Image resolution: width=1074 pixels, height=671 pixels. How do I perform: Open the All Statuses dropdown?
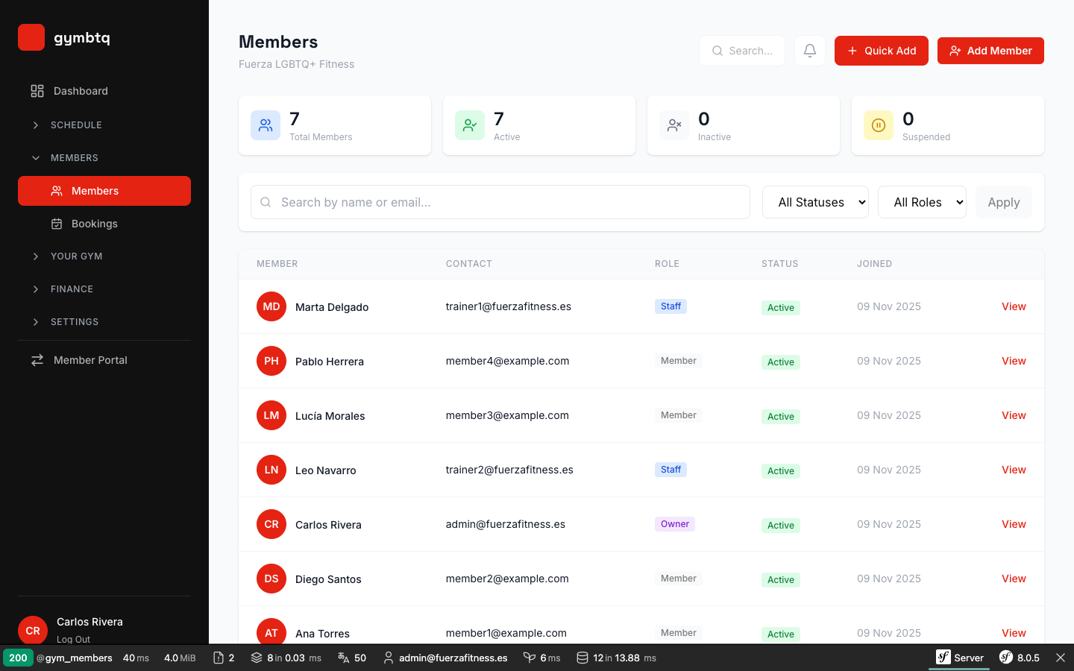(x=815, y=202)
